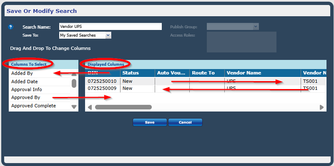Click the Vendor Name column header
The width and height of the screenshot is (334, 166).
tap(263, 73)
